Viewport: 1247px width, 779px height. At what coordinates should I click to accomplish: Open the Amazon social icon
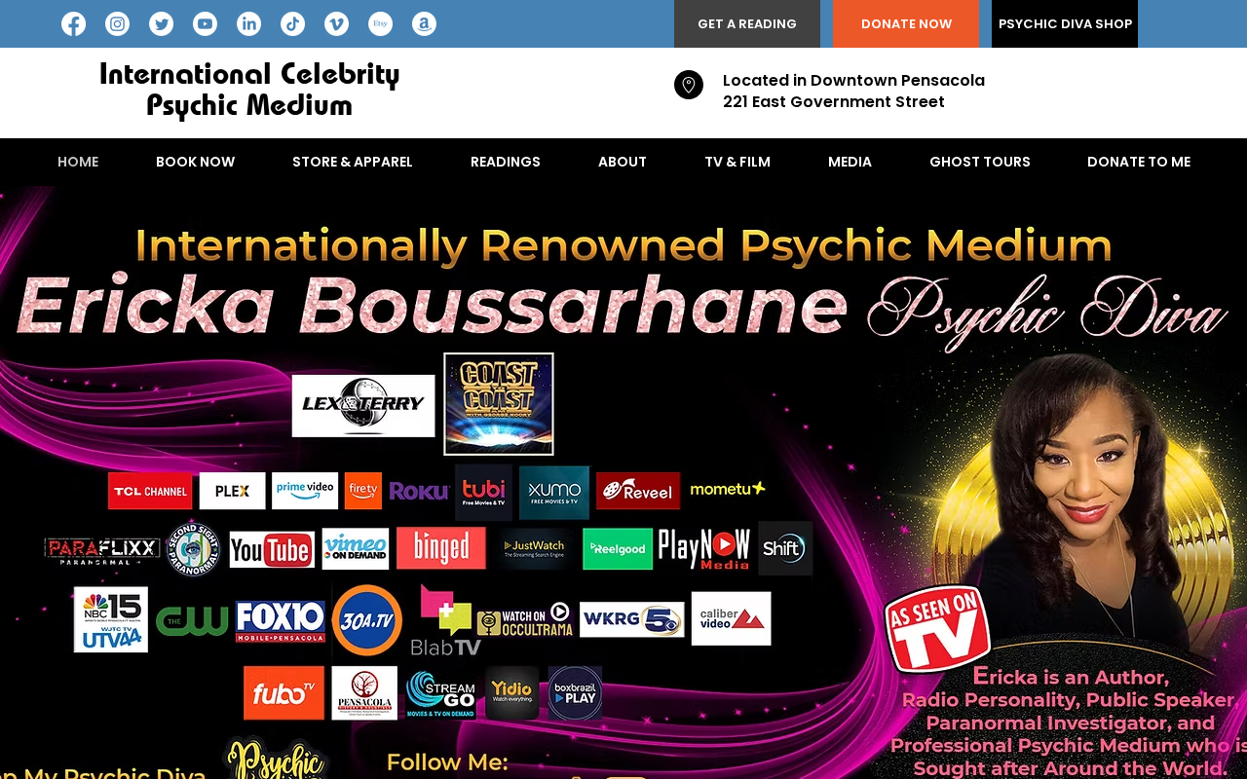click(424, 24)
